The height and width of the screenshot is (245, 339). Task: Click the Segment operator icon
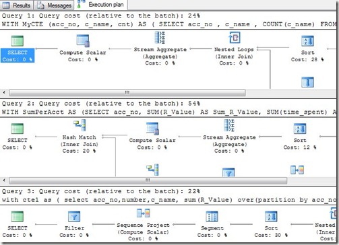(212, 217)
